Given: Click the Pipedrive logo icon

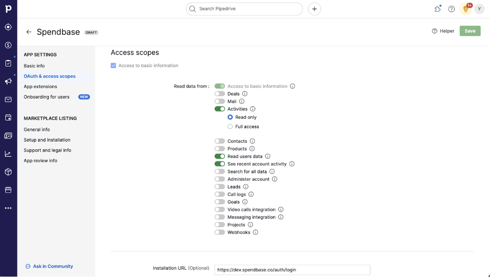Looking at the screenshot, I should point(8,9).
